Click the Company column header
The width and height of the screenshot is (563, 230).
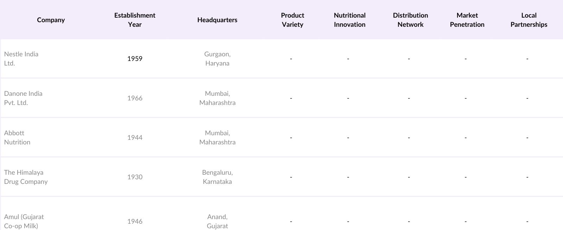tap(51, 20)
